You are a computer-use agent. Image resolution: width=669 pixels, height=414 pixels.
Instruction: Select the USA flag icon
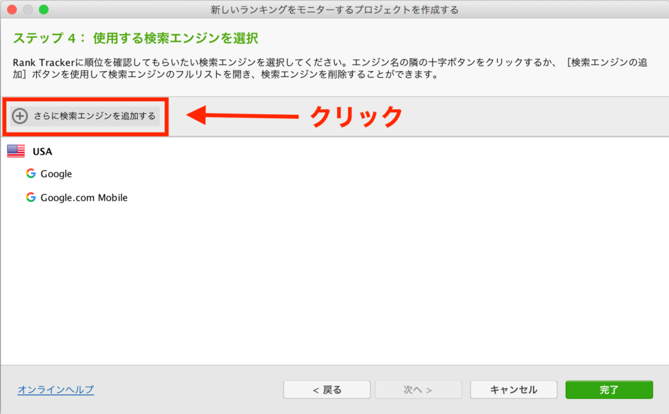(16, 151)
